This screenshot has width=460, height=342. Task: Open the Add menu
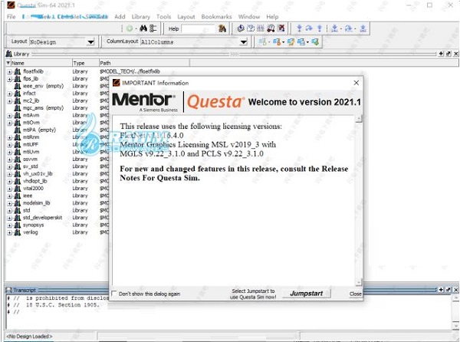click(x=120, y=17)
